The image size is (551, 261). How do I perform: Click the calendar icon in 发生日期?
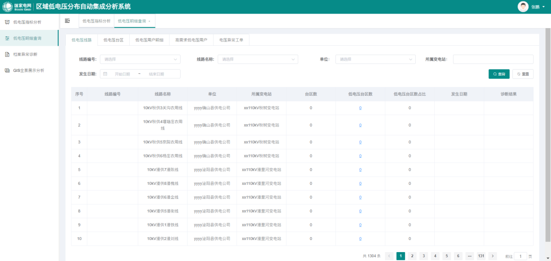tap(105, 74)
